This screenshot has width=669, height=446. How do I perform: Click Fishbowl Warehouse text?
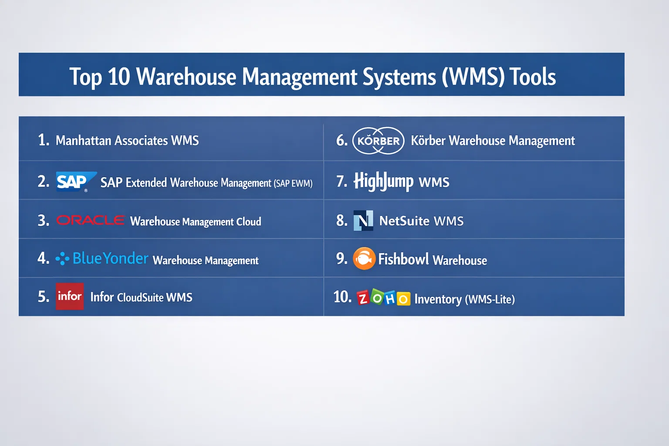(432, 260)
